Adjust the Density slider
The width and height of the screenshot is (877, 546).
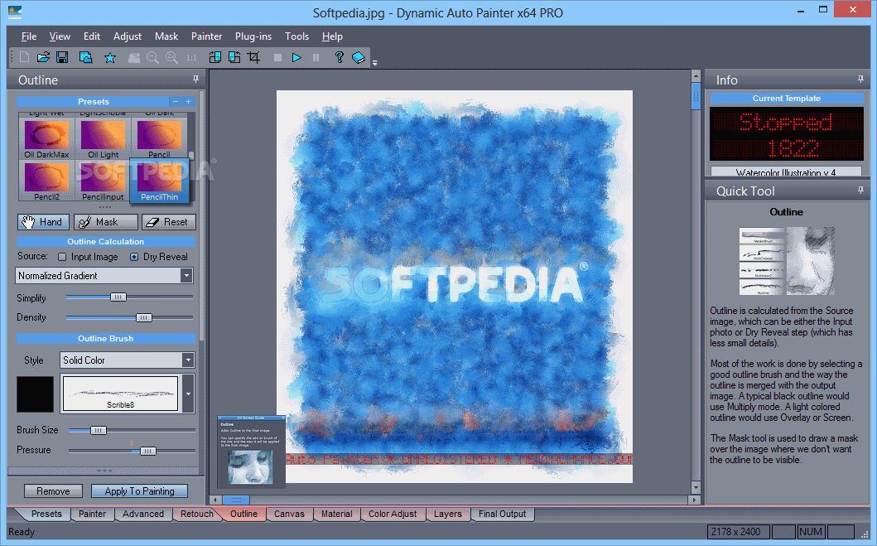coord(144,317)
